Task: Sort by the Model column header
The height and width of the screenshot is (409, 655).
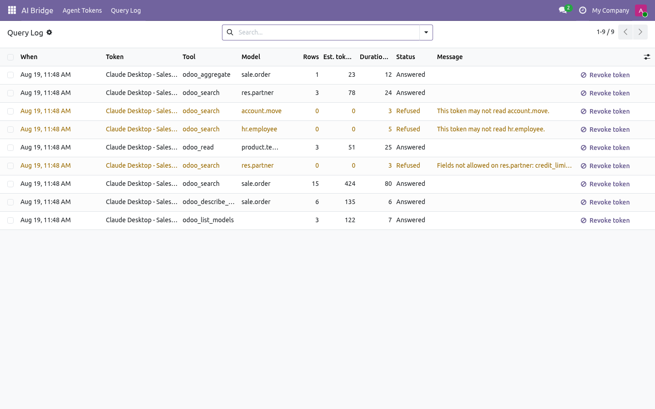Action: click(x=251, y=57)
